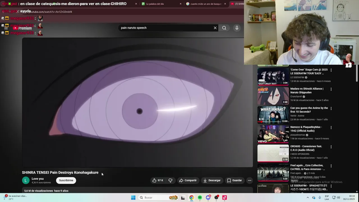Subscribe to Love you via Suscribirme
Viewport: 359px width, 202px height.
pos(66,180)
